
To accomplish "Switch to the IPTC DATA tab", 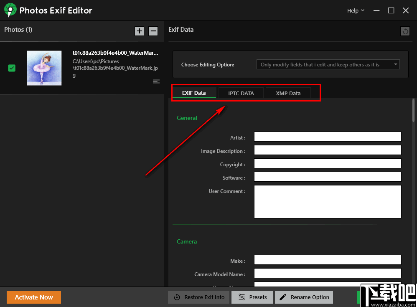I will pyautogui.click(x=241, y=93).
